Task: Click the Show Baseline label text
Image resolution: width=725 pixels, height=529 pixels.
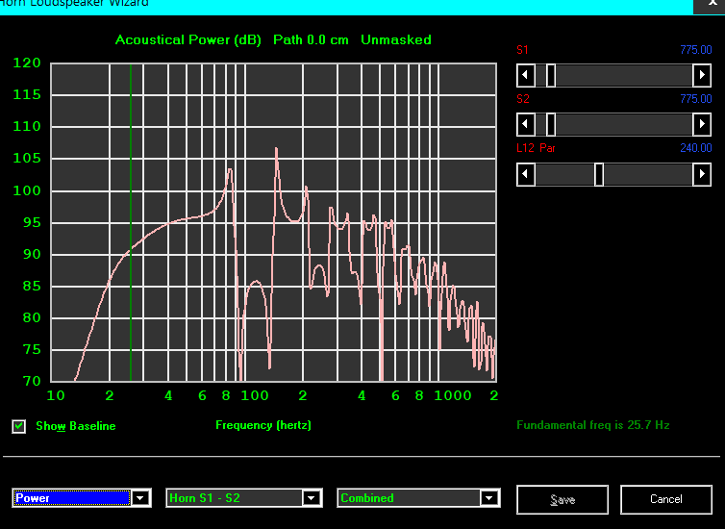Action: click(x=76, y=426)
